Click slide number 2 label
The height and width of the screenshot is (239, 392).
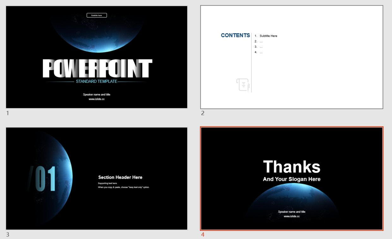(x=203, y=113)
